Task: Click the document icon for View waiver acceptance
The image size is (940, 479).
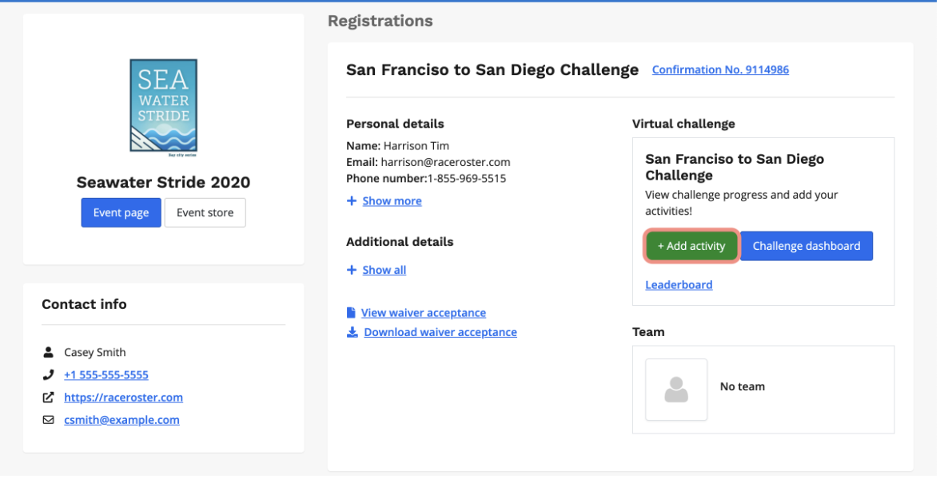Action: pyautogui.click(x=352, y=313)
